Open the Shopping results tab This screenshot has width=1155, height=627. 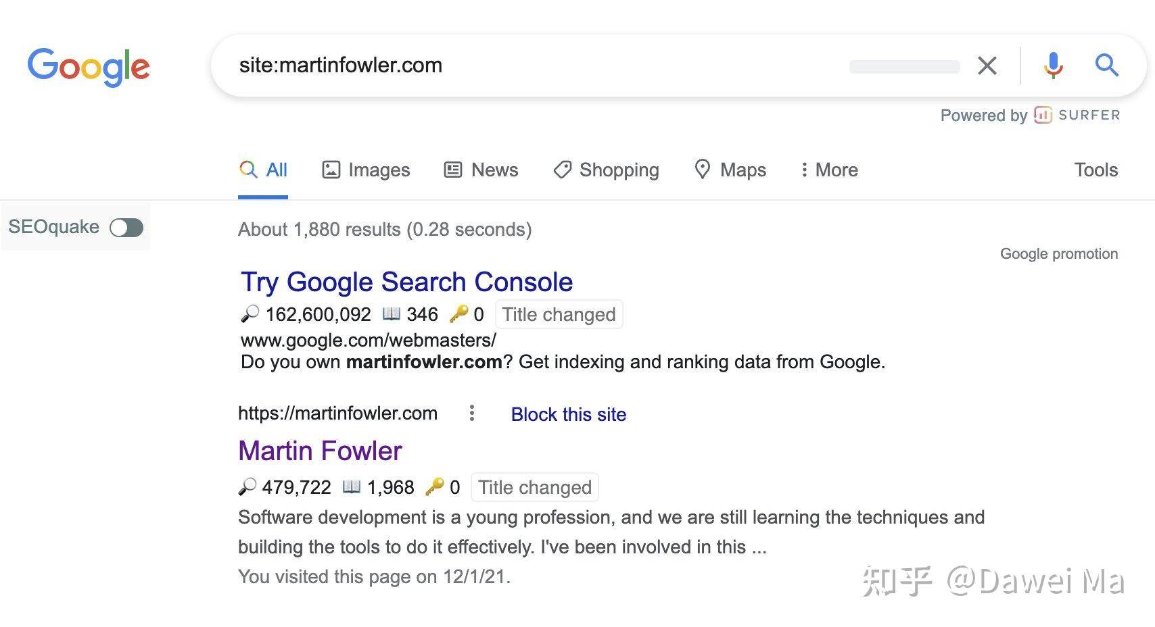(606, 170)
